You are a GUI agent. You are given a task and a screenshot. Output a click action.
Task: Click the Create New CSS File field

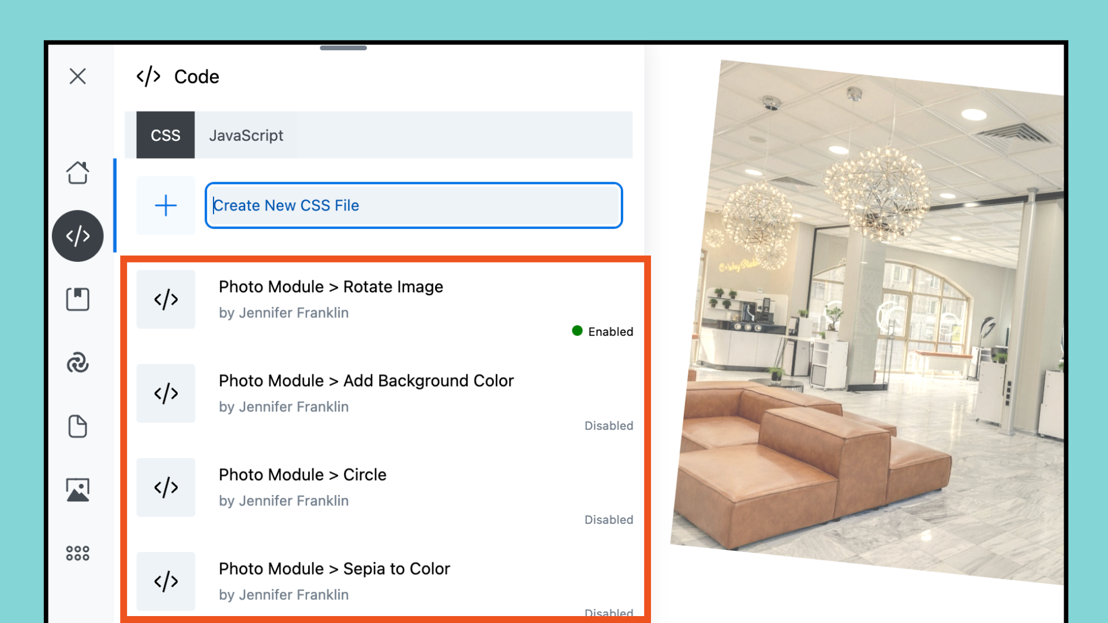[x=413, y=205]
